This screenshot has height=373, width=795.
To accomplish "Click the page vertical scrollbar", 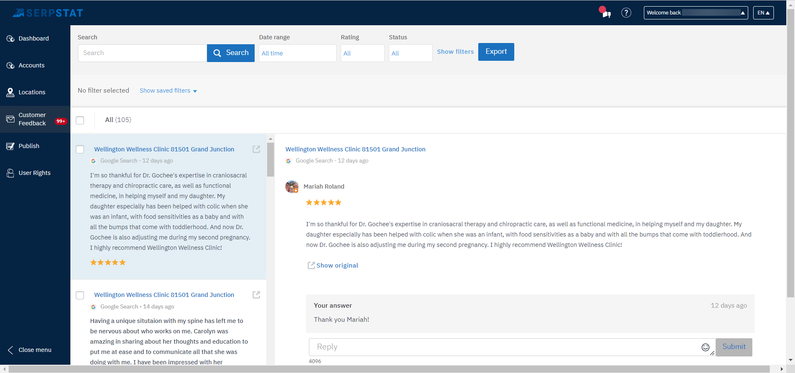I will click(790, 153).
